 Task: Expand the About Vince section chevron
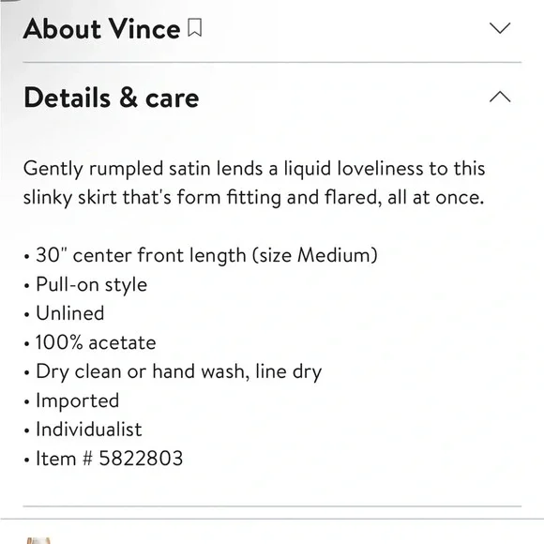(500, 28)
